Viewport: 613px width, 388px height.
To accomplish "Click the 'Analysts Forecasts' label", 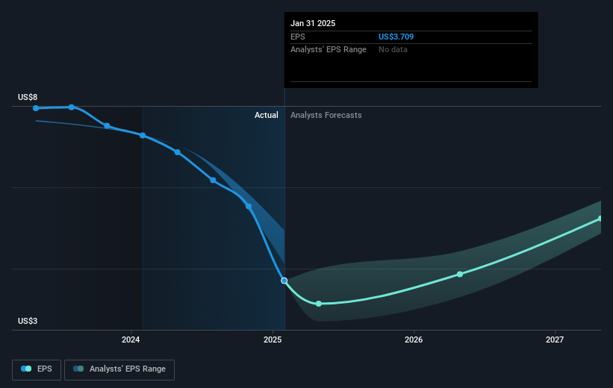I will coord(326,115).
